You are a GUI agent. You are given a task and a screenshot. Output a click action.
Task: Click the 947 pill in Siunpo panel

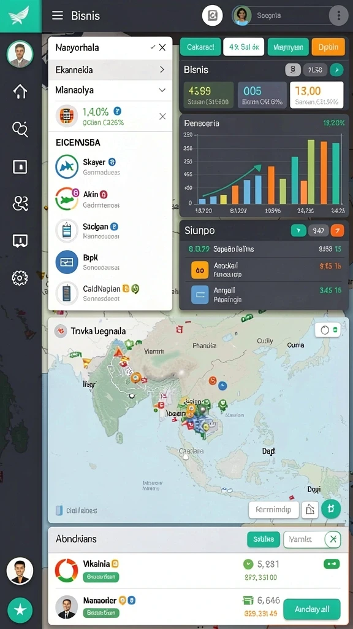click(319, 230)
